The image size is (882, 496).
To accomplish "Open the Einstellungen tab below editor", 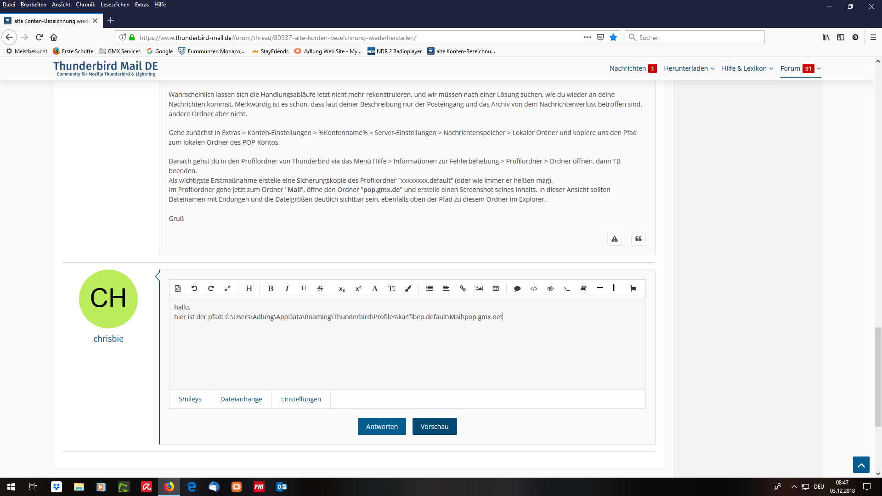I will pos(301,399).
